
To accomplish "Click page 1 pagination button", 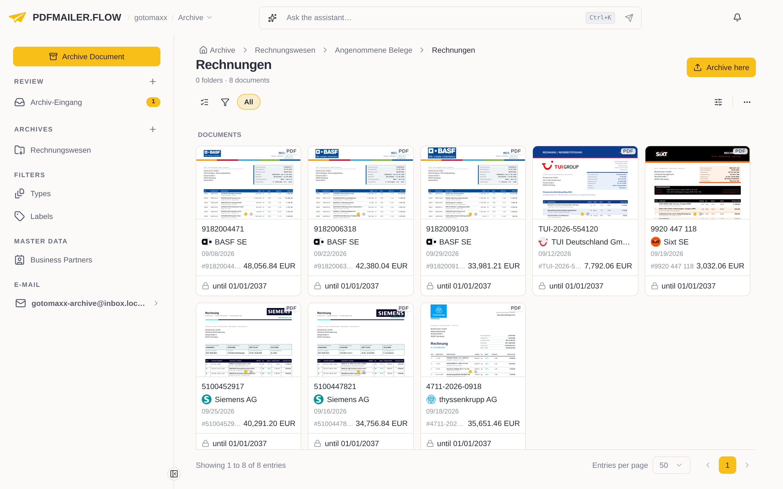I will click(727, 465).
